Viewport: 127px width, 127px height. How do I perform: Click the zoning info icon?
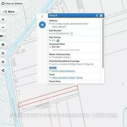click(x=58, y=40)
